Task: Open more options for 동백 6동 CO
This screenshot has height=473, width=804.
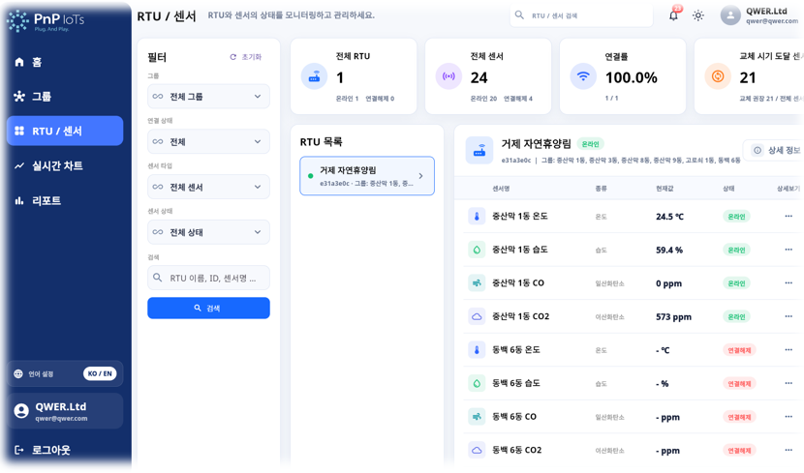Action: (789, 417)
